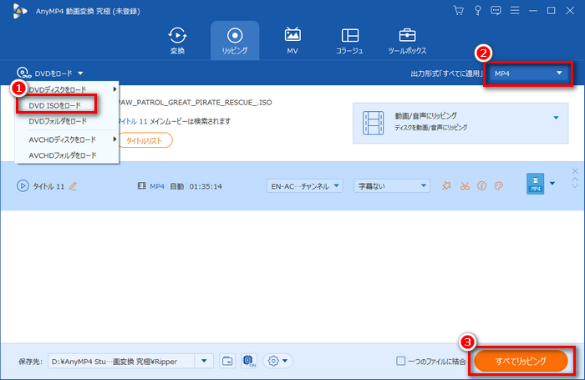Click the video enhance star-wand icon
This screenshot has height=380, width=585.
[447, 185]
